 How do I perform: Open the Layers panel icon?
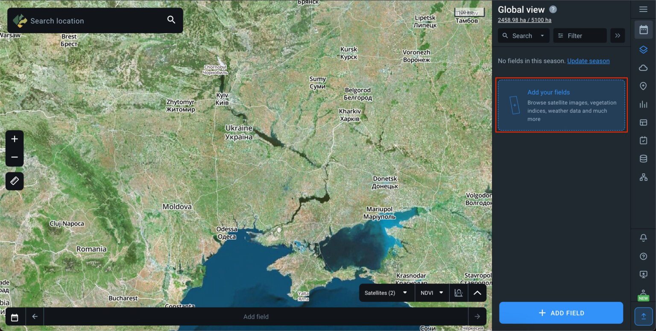(644, 49)
